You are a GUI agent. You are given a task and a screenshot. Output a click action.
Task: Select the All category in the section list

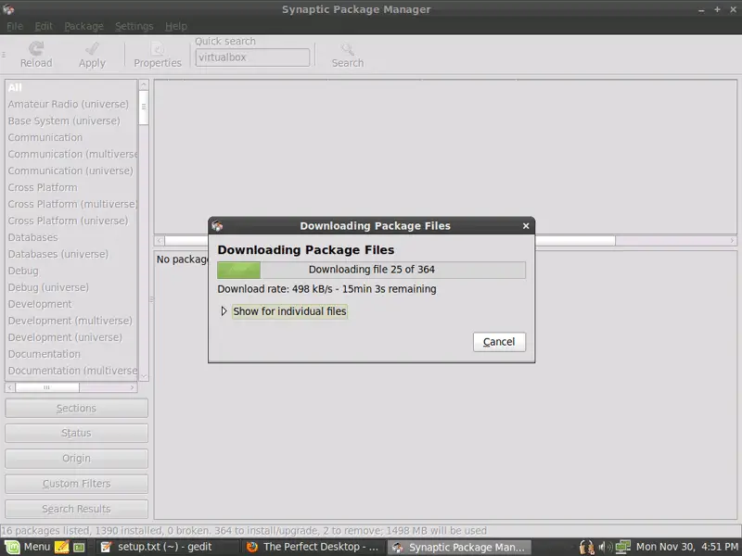click(x=71, y=87)
